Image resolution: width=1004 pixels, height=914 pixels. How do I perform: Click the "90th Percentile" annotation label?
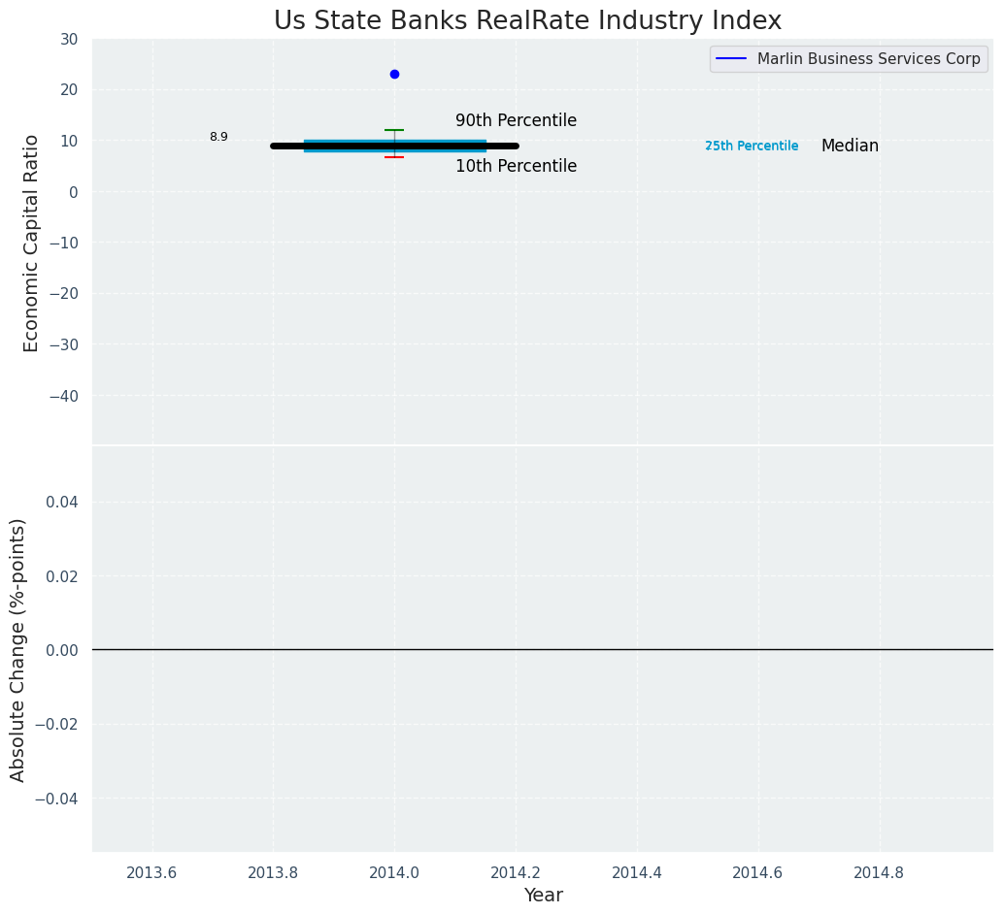[x=516, y=121]
